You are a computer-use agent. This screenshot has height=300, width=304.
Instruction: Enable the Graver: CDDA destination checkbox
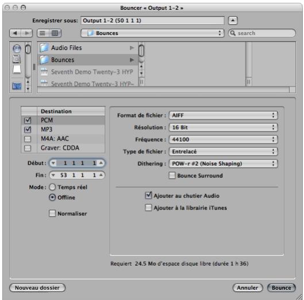[x=28, y=148]
